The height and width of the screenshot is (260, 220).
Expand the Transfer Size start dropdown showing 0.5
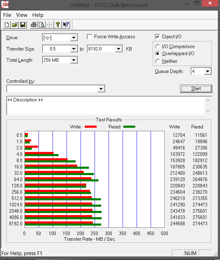coord(74,49)
